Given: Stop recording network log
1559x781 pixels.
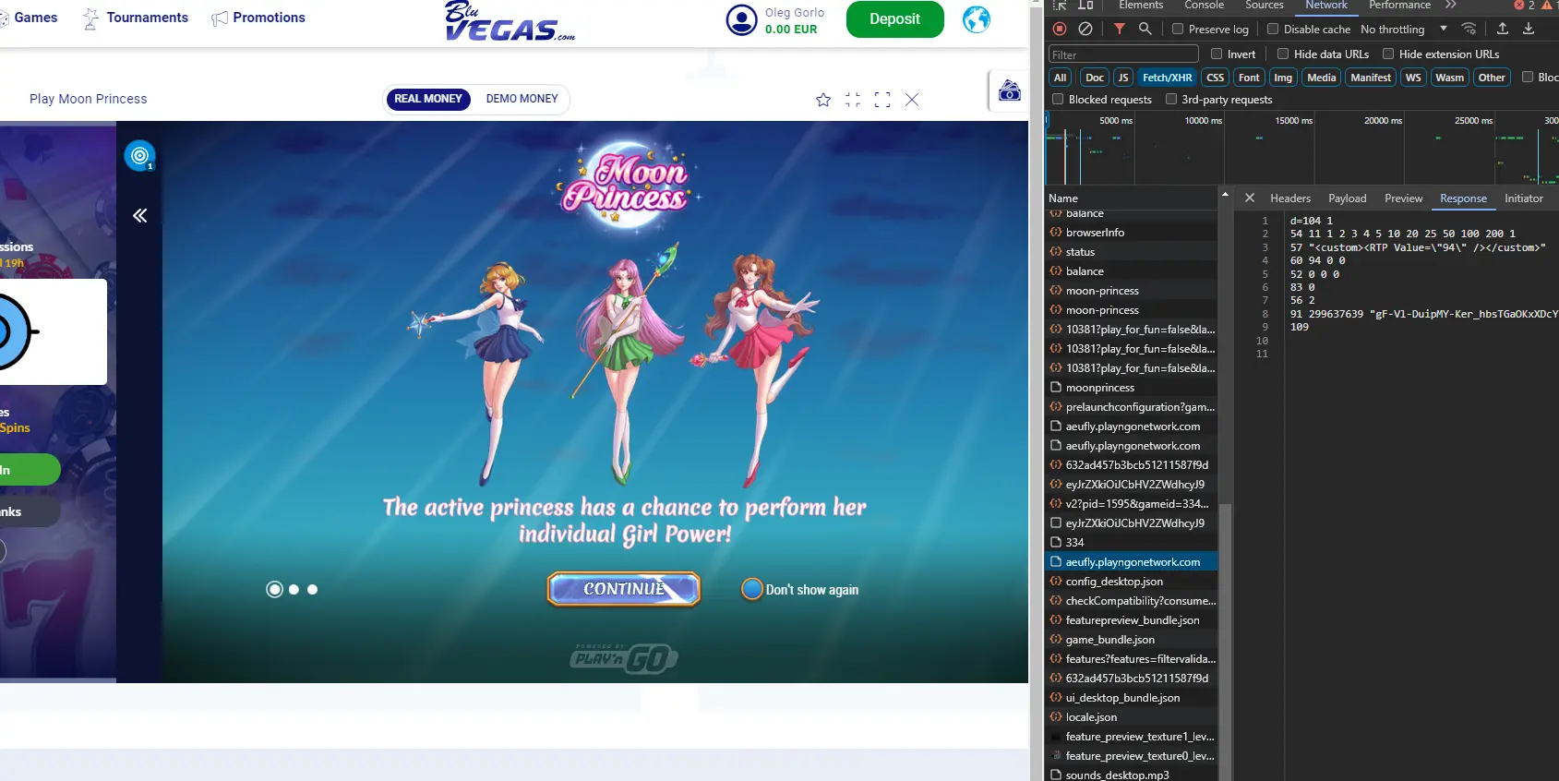Looking at the screenshot, I should pos(1060,29).
